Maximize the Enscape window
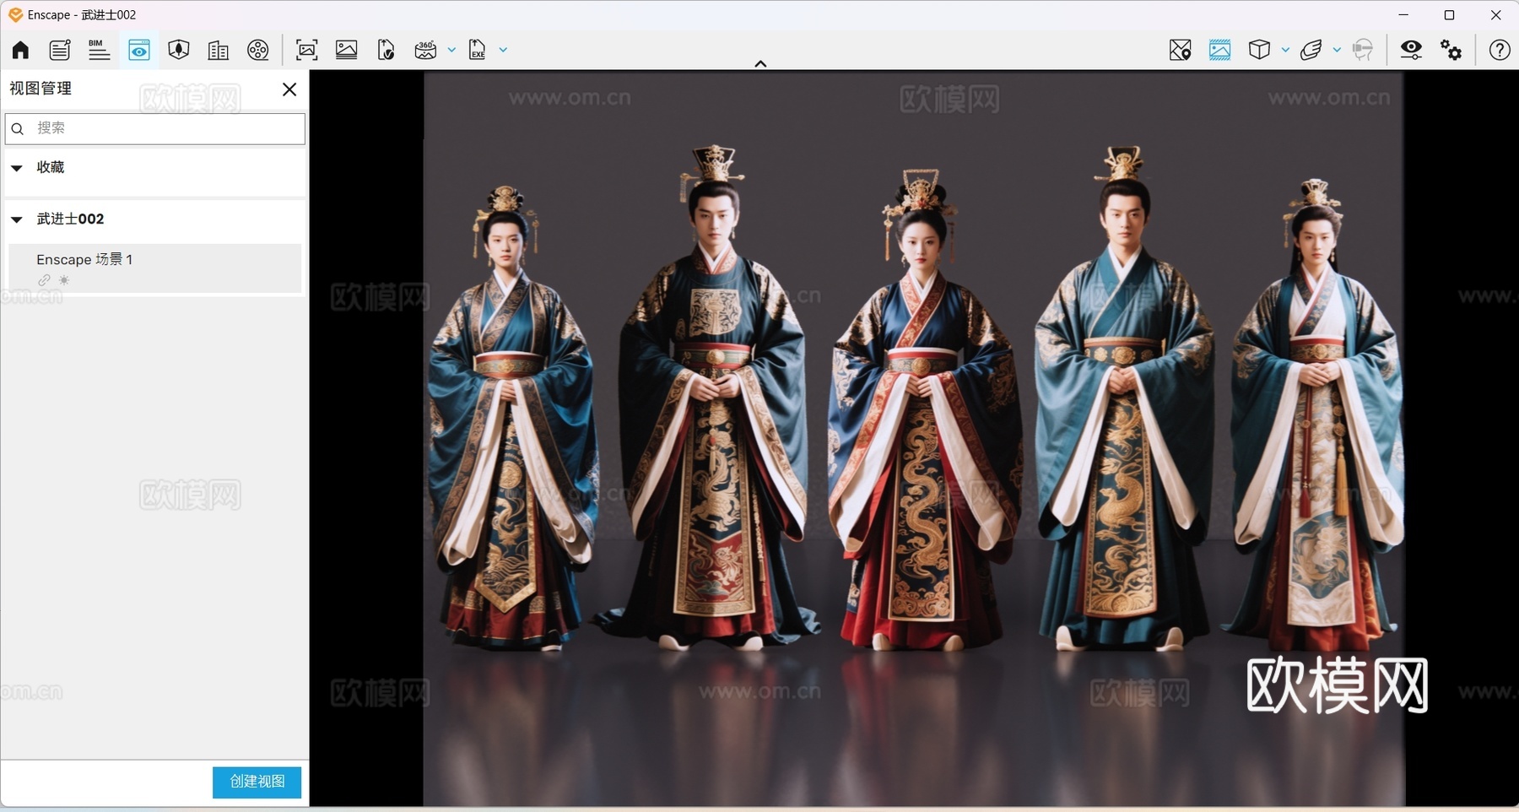Screen dimensions: 1519x812 (x=1450, y=15)
